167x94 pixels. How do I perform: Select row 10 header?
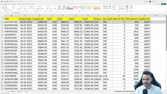coord(2,48)
